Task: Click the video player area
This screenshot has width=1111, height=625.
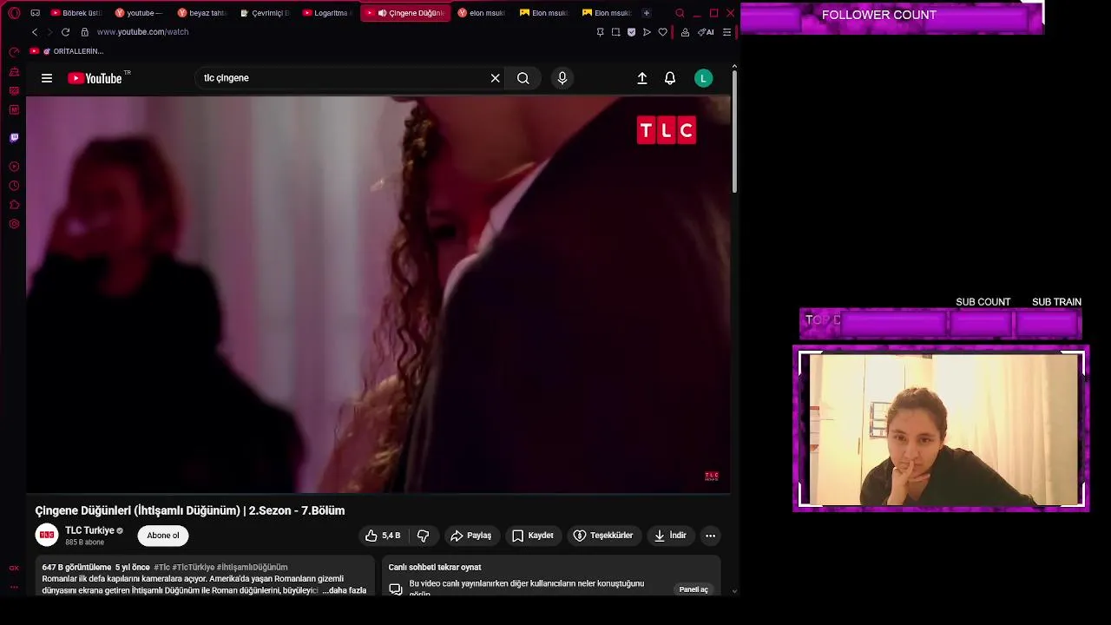Action: point(378,294)
